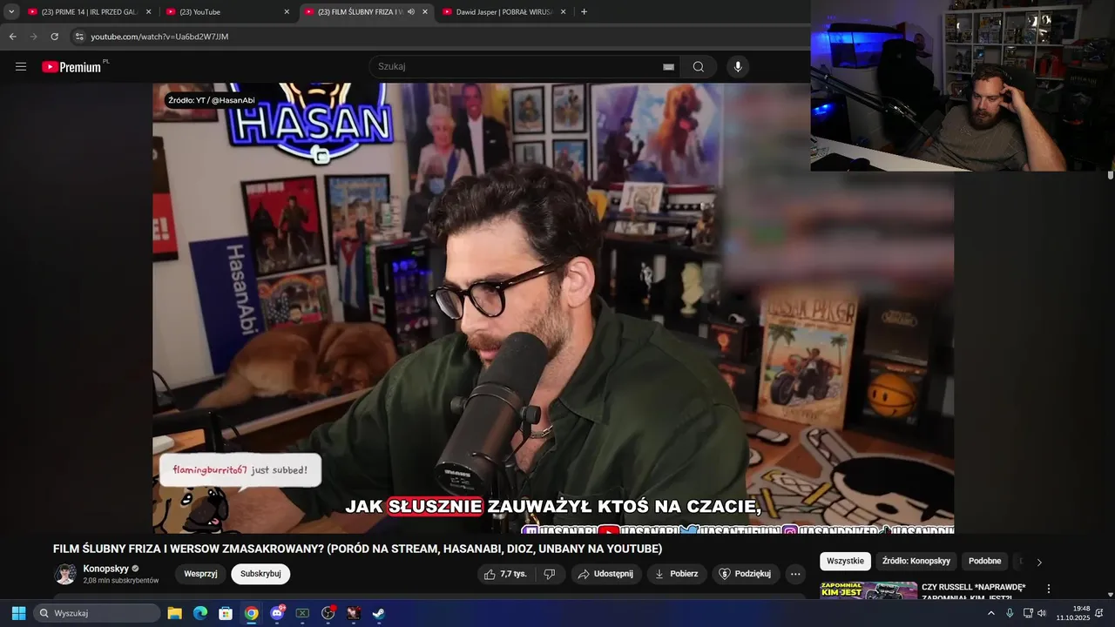View site information icon in address bar

click(x=79, y=37)
